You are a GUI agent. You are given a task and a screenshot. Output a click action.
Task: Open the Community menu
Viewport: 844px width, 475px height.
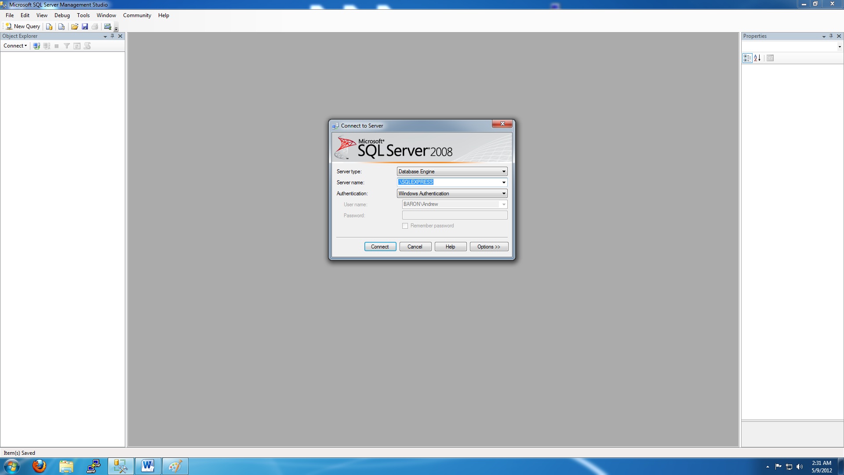(137, 15)
